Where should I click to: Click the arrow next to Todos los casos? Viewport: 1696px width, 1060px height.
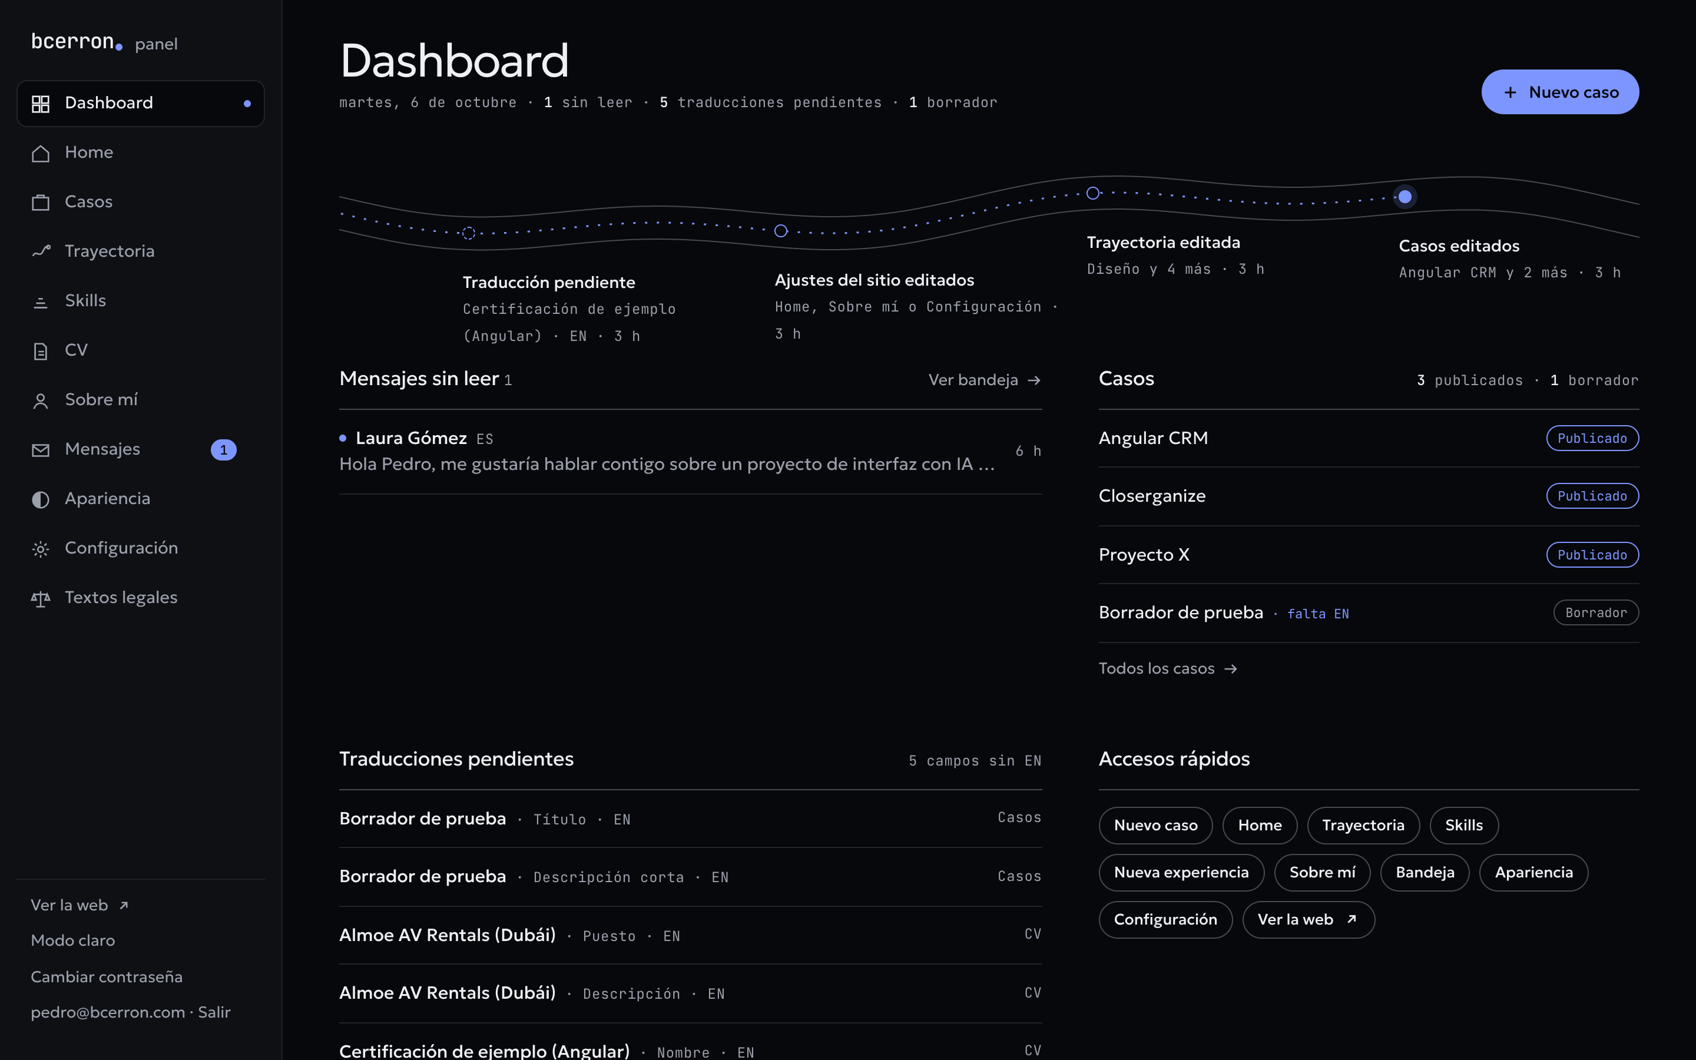click(x=1230, y=669)
